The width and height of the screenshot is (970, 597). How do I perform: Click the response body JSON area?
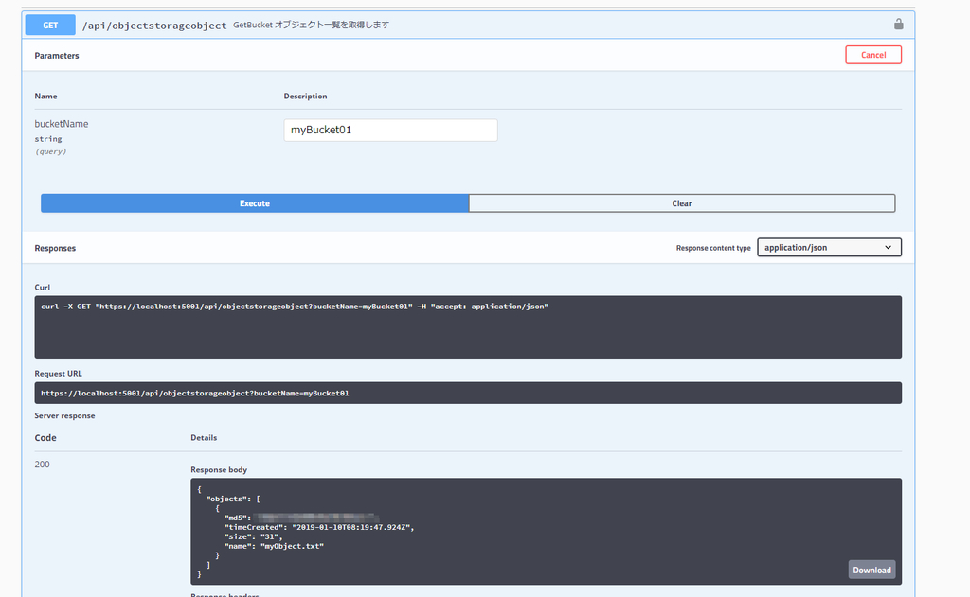pyautogui.click(x=546, y=532)
